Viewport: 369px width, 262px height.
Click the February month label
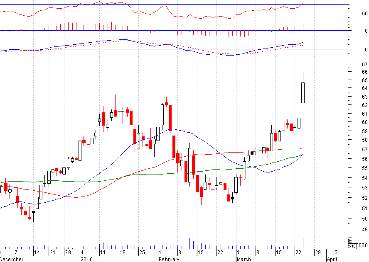pos(169,260)
